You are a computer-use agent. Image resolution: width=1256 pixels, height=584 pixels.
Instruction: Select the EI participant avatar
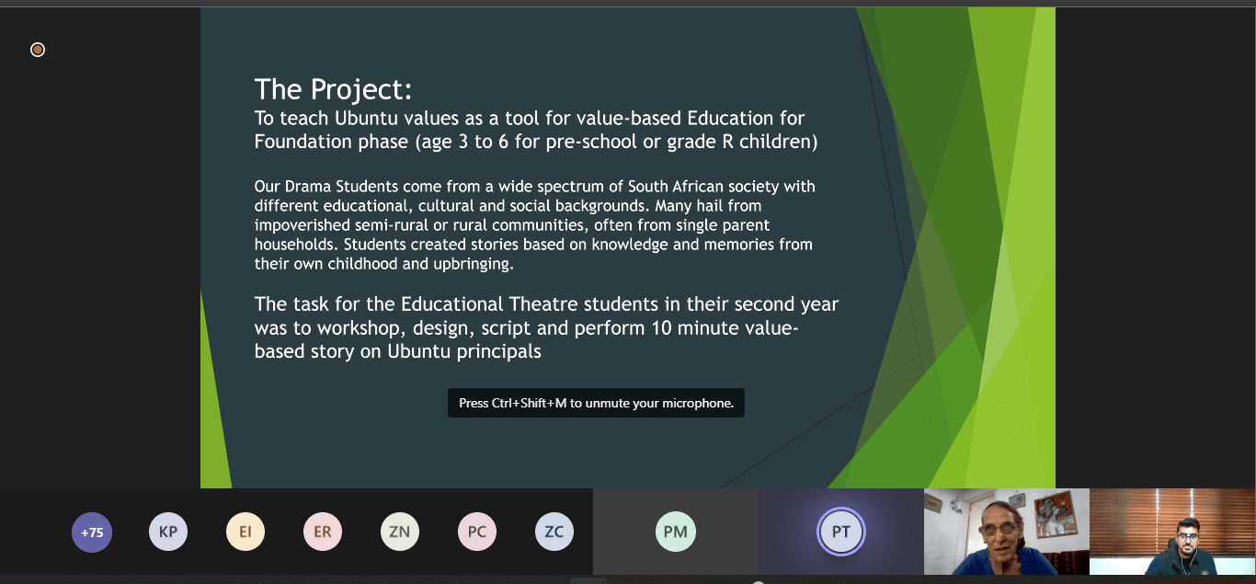tap(245, 532)
